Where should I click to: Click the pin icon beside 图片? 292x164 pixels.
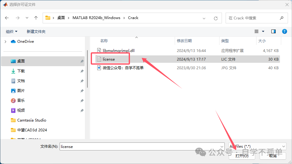click(82, 91)
